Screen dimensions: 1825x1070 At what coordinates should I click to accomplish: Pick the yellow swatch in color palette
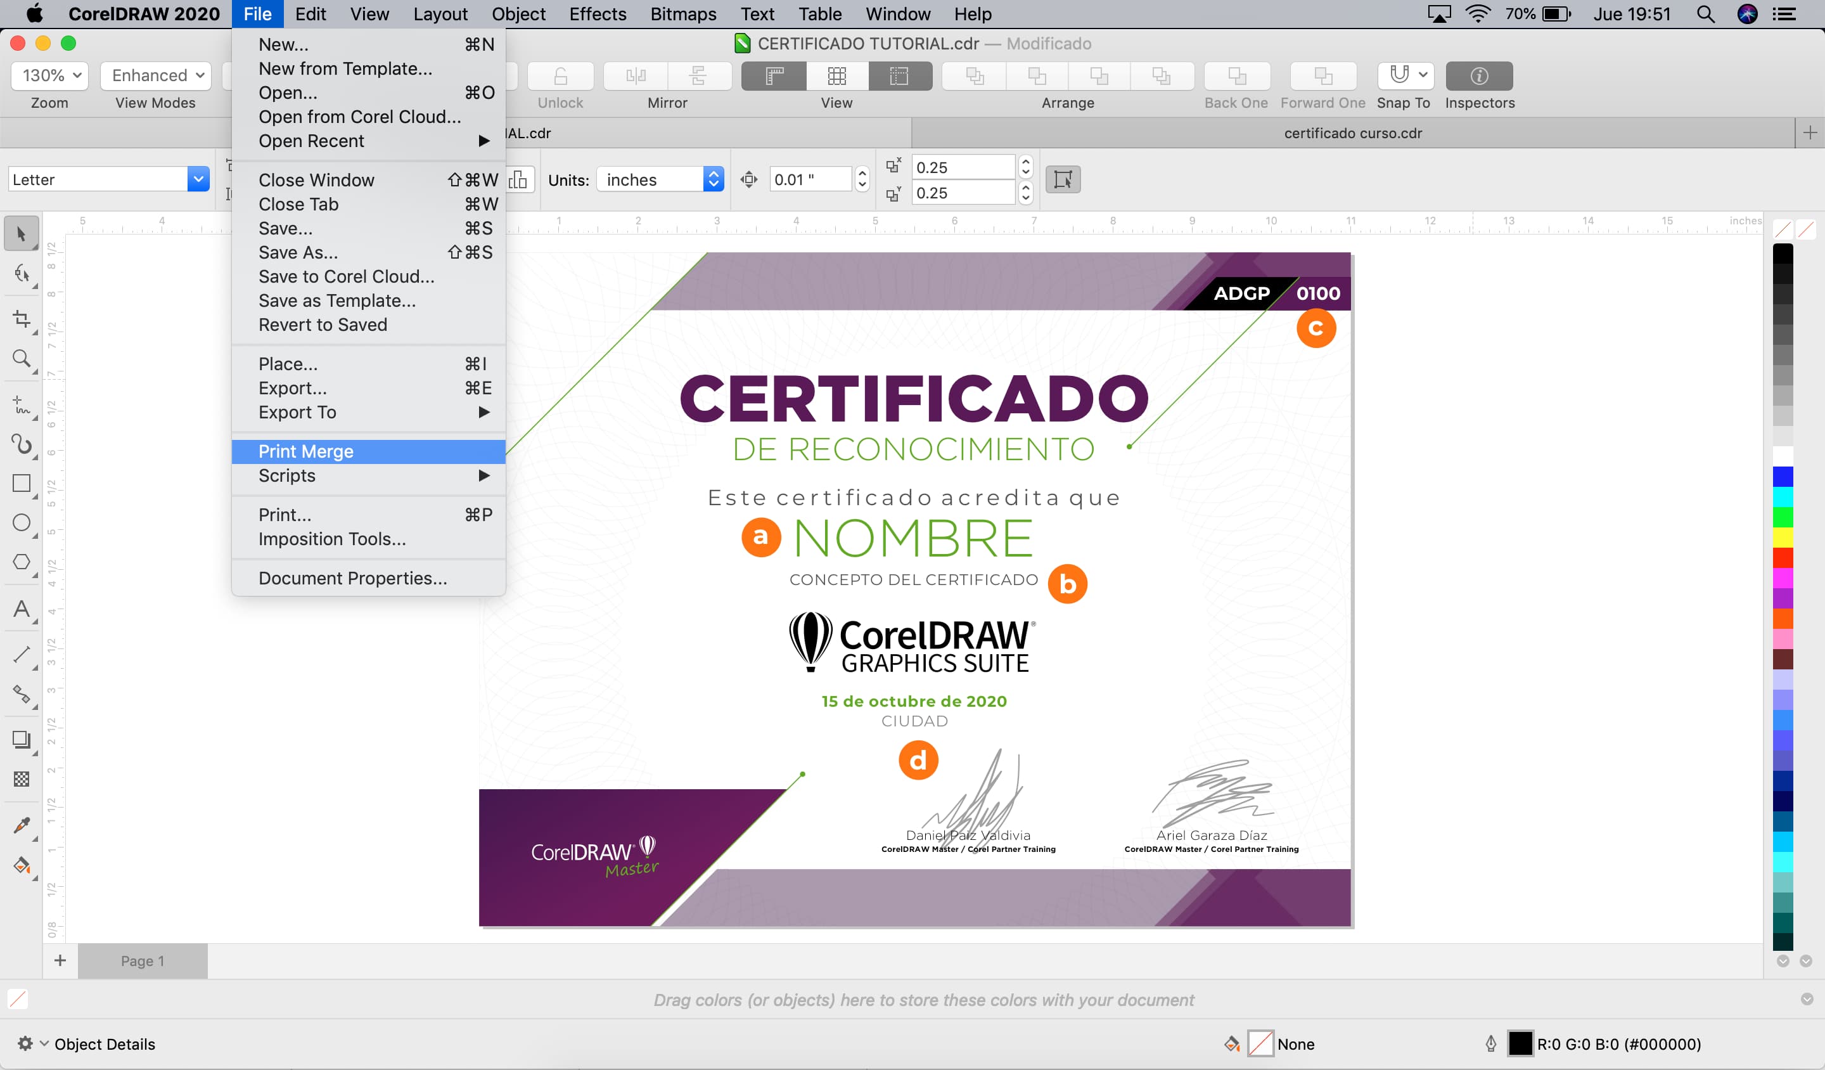[x=1783, y=538]
